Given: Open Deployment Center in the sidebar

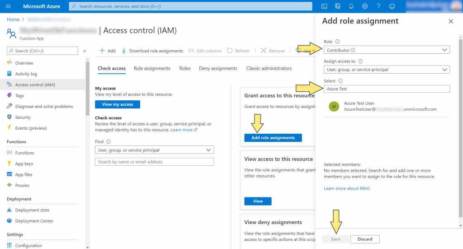Looking at the screenshot, I should point(34,221).
